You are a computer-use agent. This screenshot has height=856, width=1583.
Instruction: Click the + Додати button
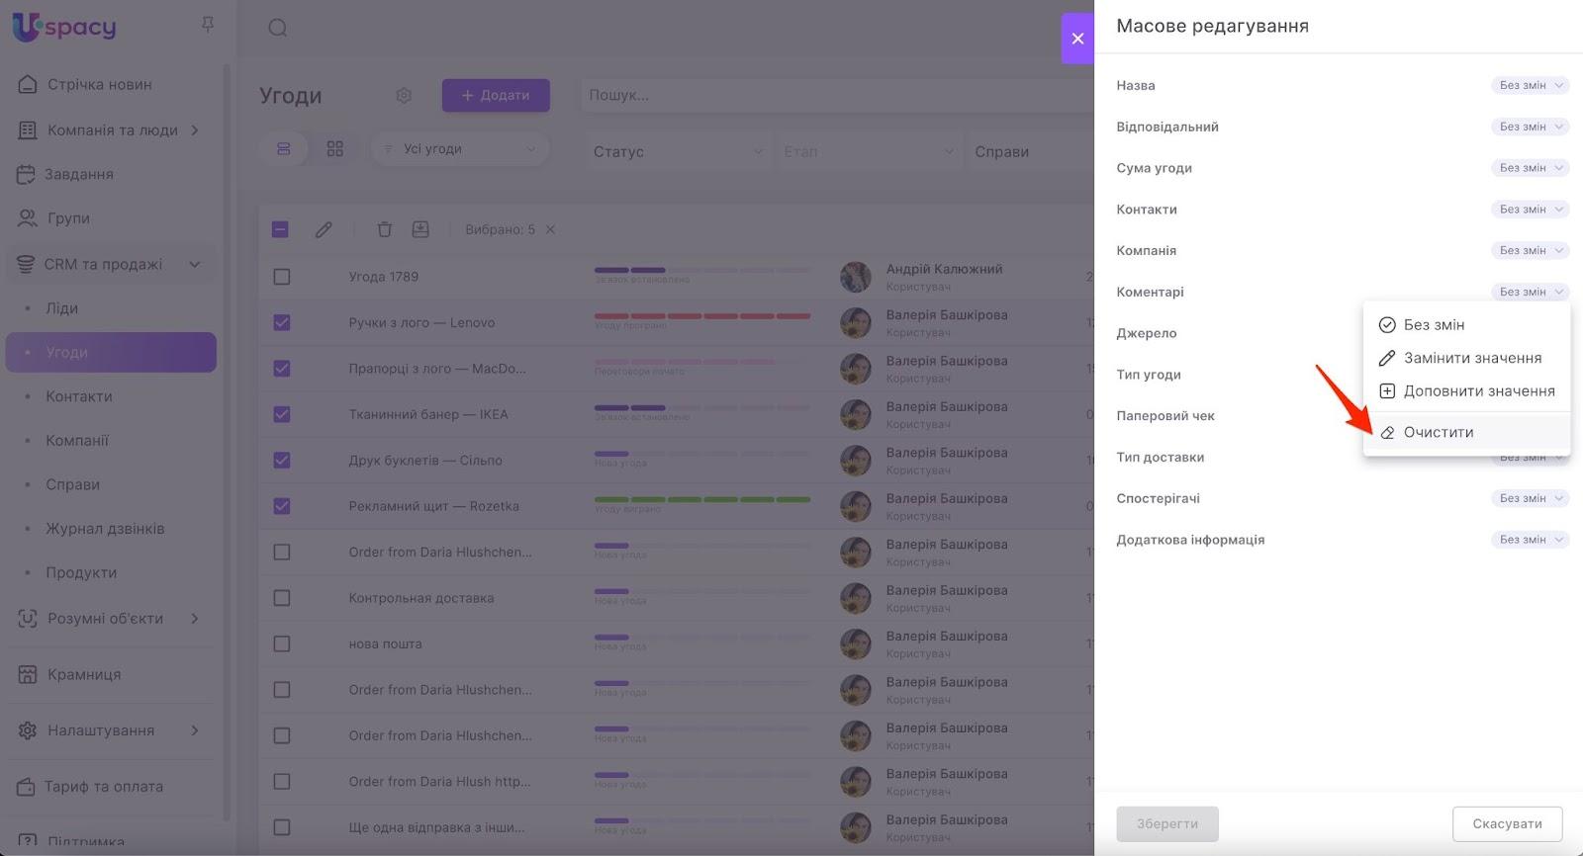pyautogui.click(x=496, y=96)
